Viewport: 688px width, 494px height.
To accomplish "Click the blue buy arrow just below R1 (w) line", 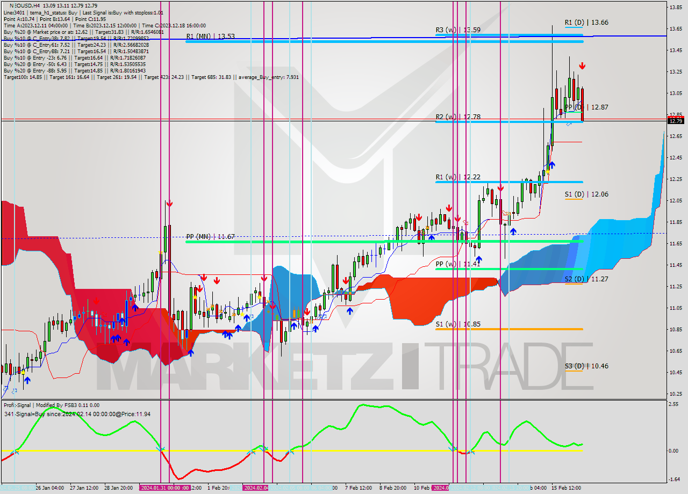I will (551, 165).
